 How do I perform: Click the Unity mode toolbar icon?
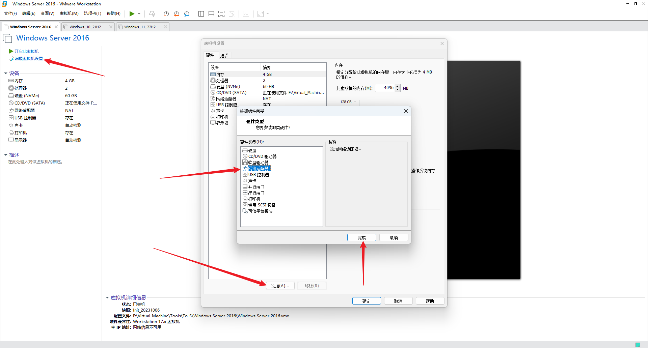click(x=232, y=14)
